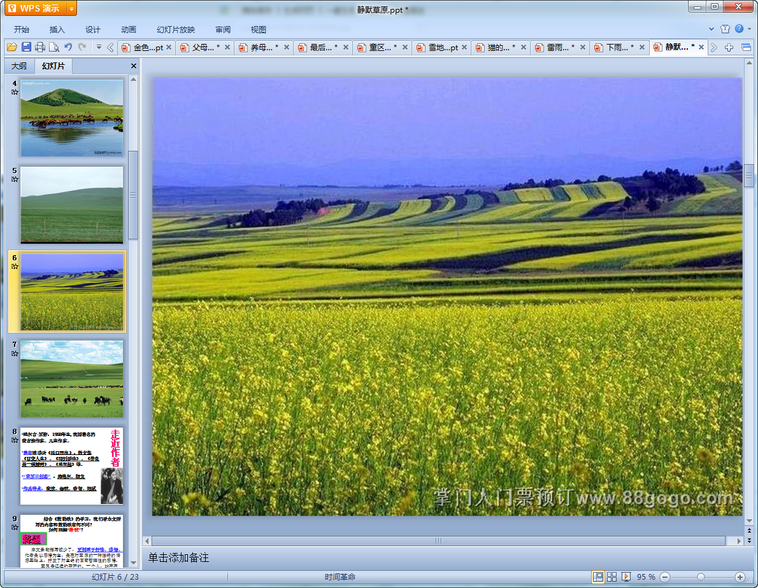Click the Open folder icon
The width and height of the screenshot is (758, 588).
pos(12,47)
